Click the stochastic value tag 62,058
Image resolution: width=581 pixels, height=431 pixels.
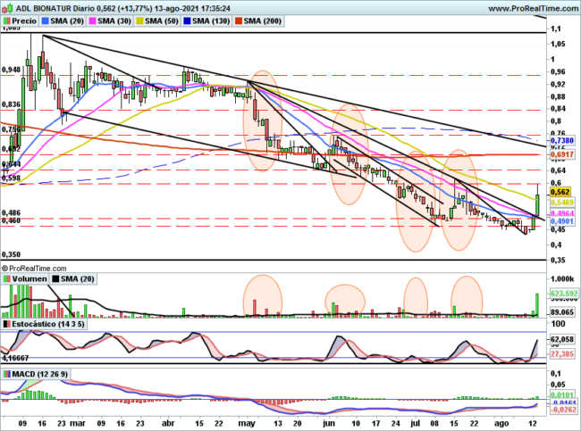point(562,339)
